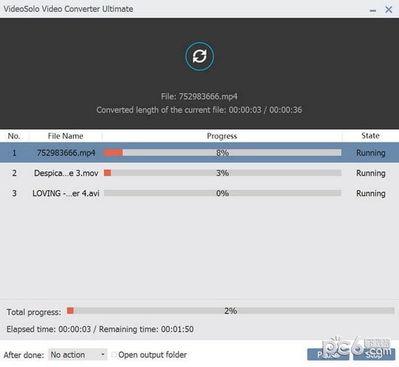Stop the conversion with the Stop button
Screen dimensions: 399x367
(373, 355)
